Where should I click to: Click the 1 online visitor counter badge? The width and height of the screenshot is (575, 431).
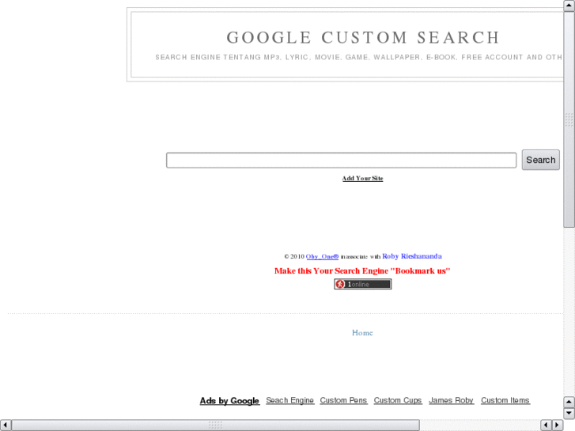click(363, 284)
